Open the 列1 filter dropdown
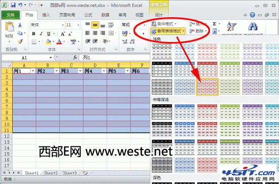279x184 pixels. click(x=33, y=71)
